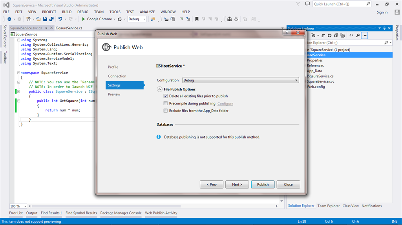The image size is (402, 225).
Task: Click the < Prev button
Action: click(212, 185)
